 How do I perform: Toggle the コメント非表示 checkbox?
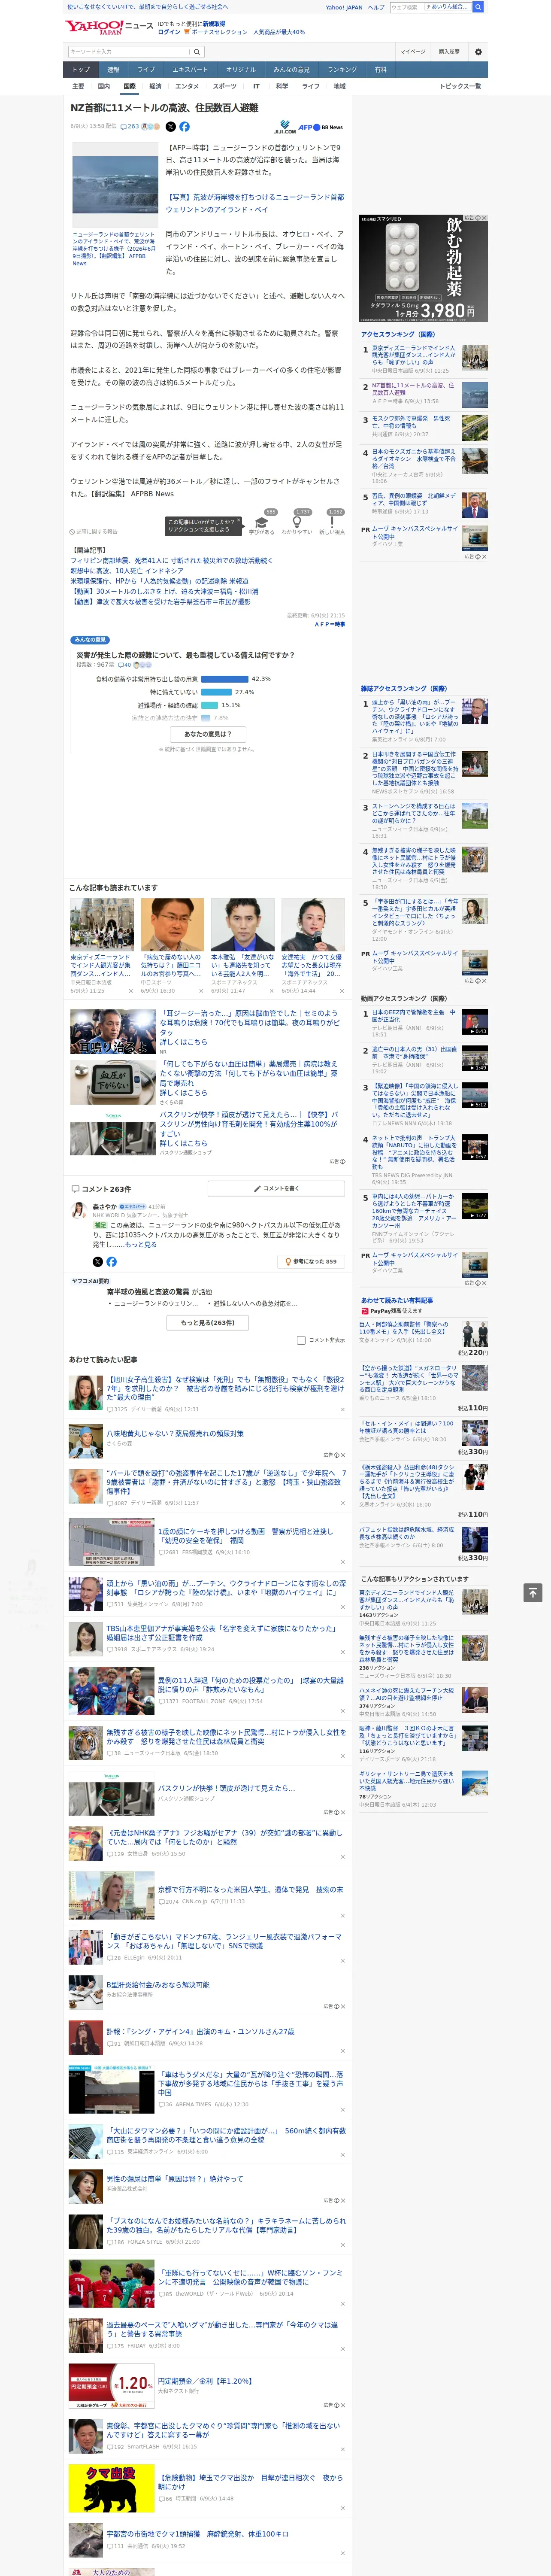(301, 1340)
